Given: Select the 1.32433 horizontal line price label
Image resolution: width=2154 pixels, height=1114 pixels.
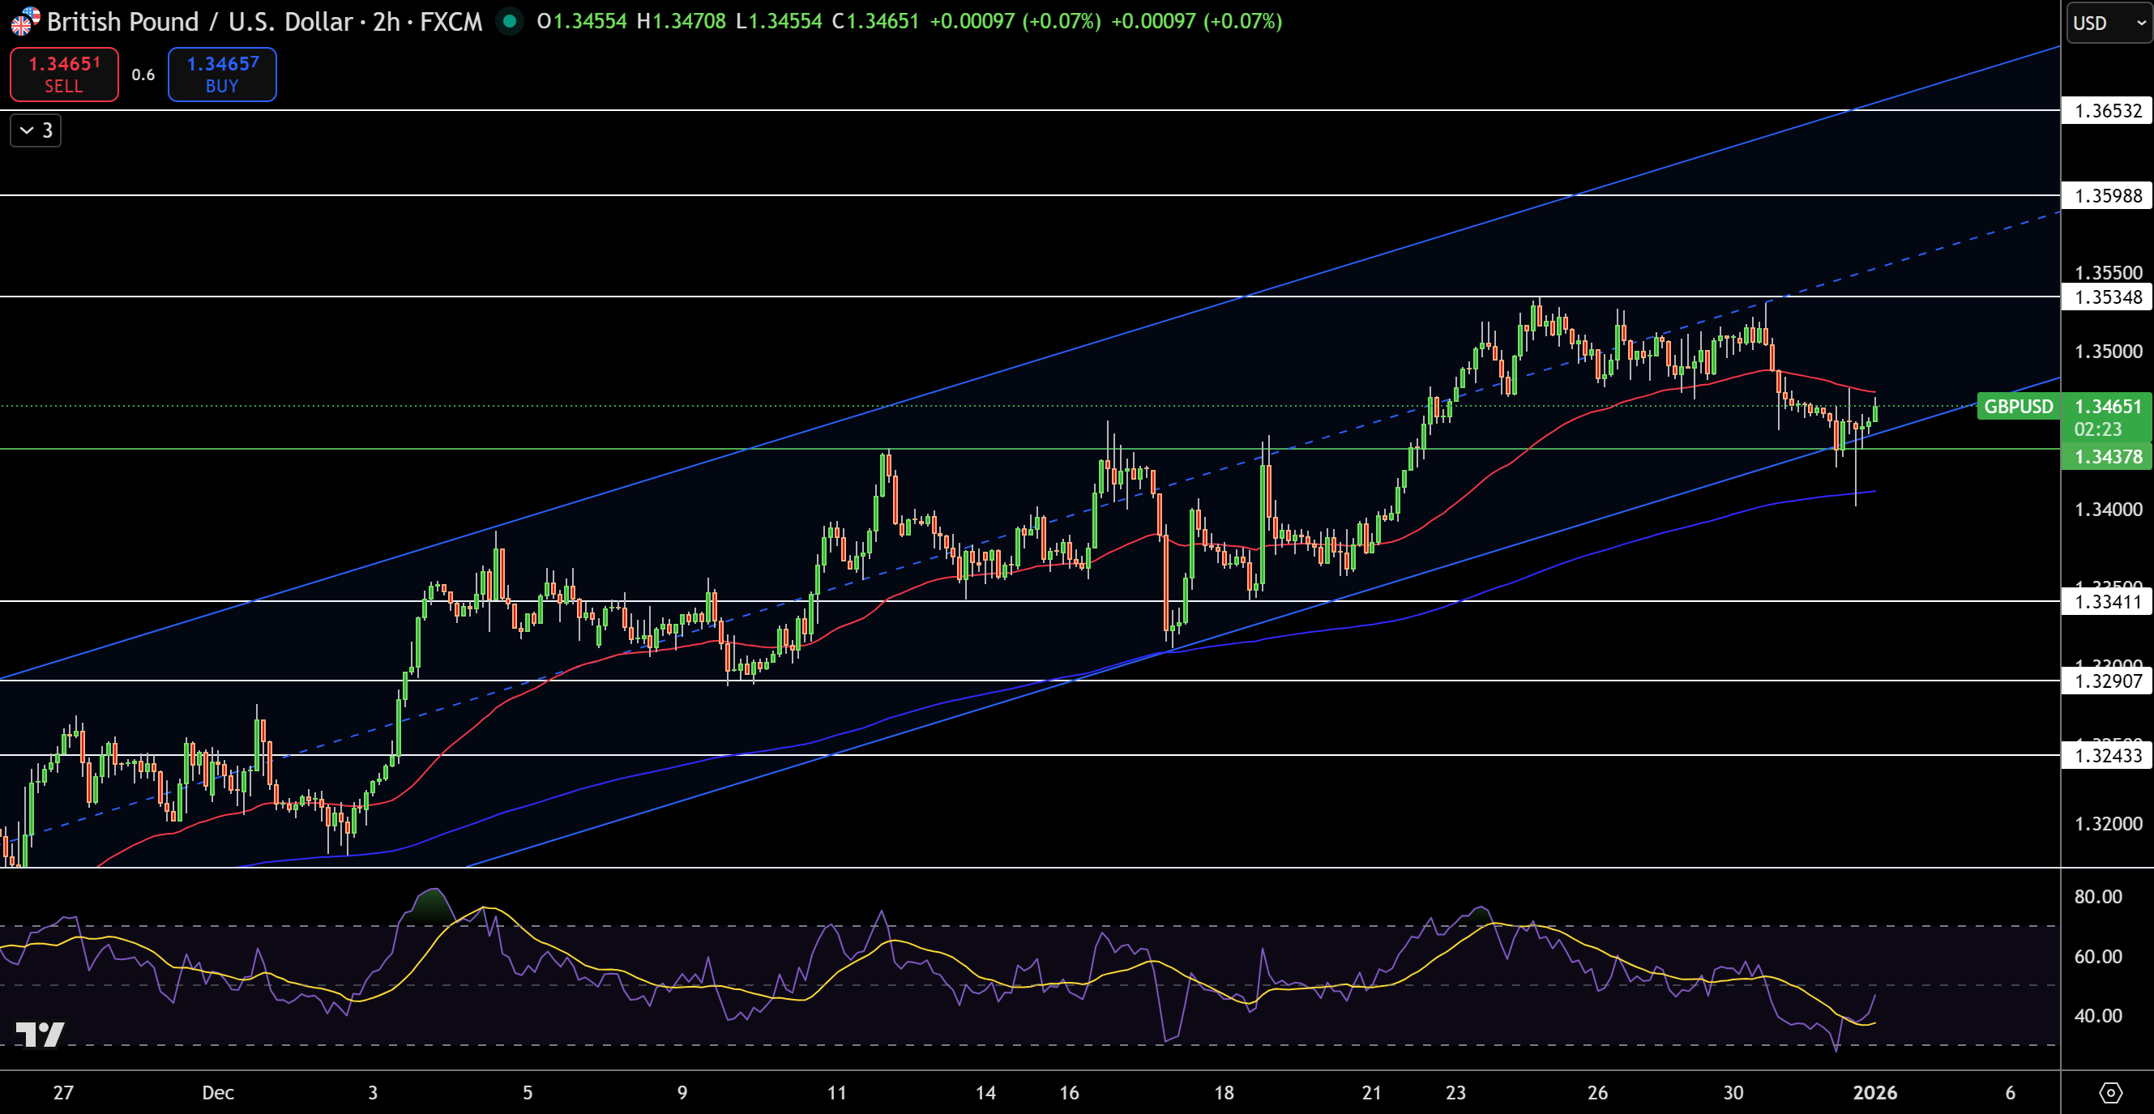Looking at the screenshot, I should (2106, 755).
